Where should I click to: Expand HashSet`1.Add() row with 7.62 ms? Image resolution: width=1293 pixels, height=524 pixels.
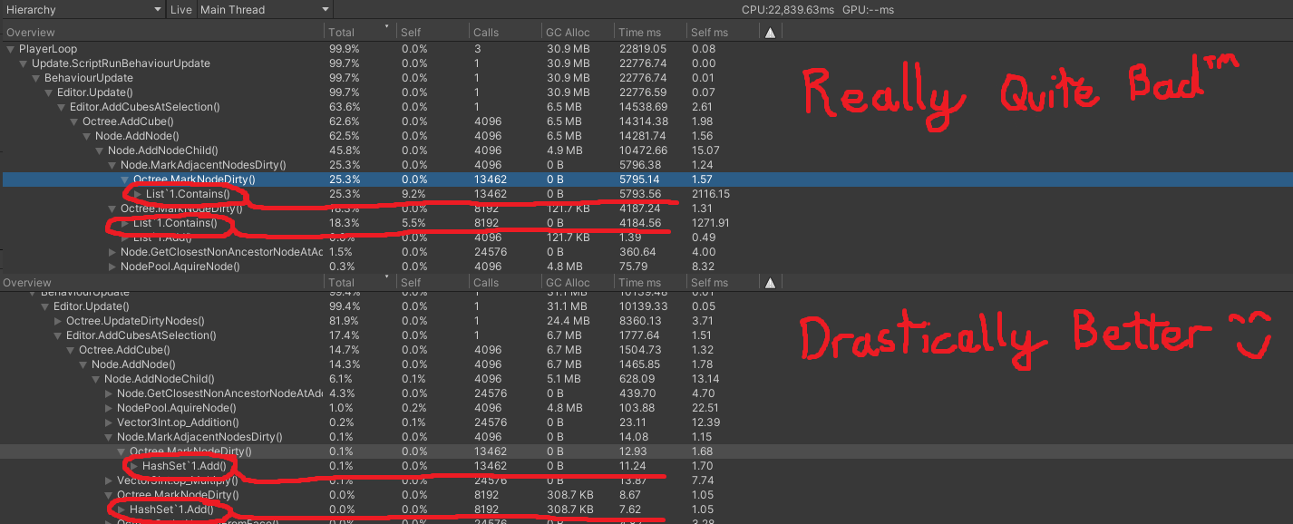pos(122,509)
